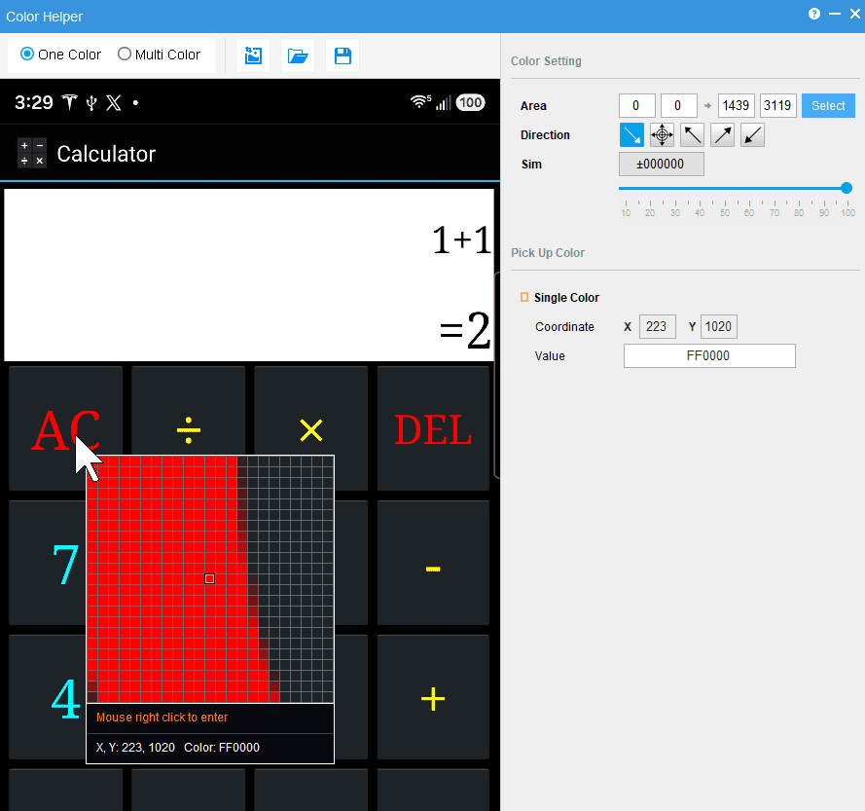Click the Calculator app icon
This screenshot has height=811, width=865.
click(x=32, y=153)
